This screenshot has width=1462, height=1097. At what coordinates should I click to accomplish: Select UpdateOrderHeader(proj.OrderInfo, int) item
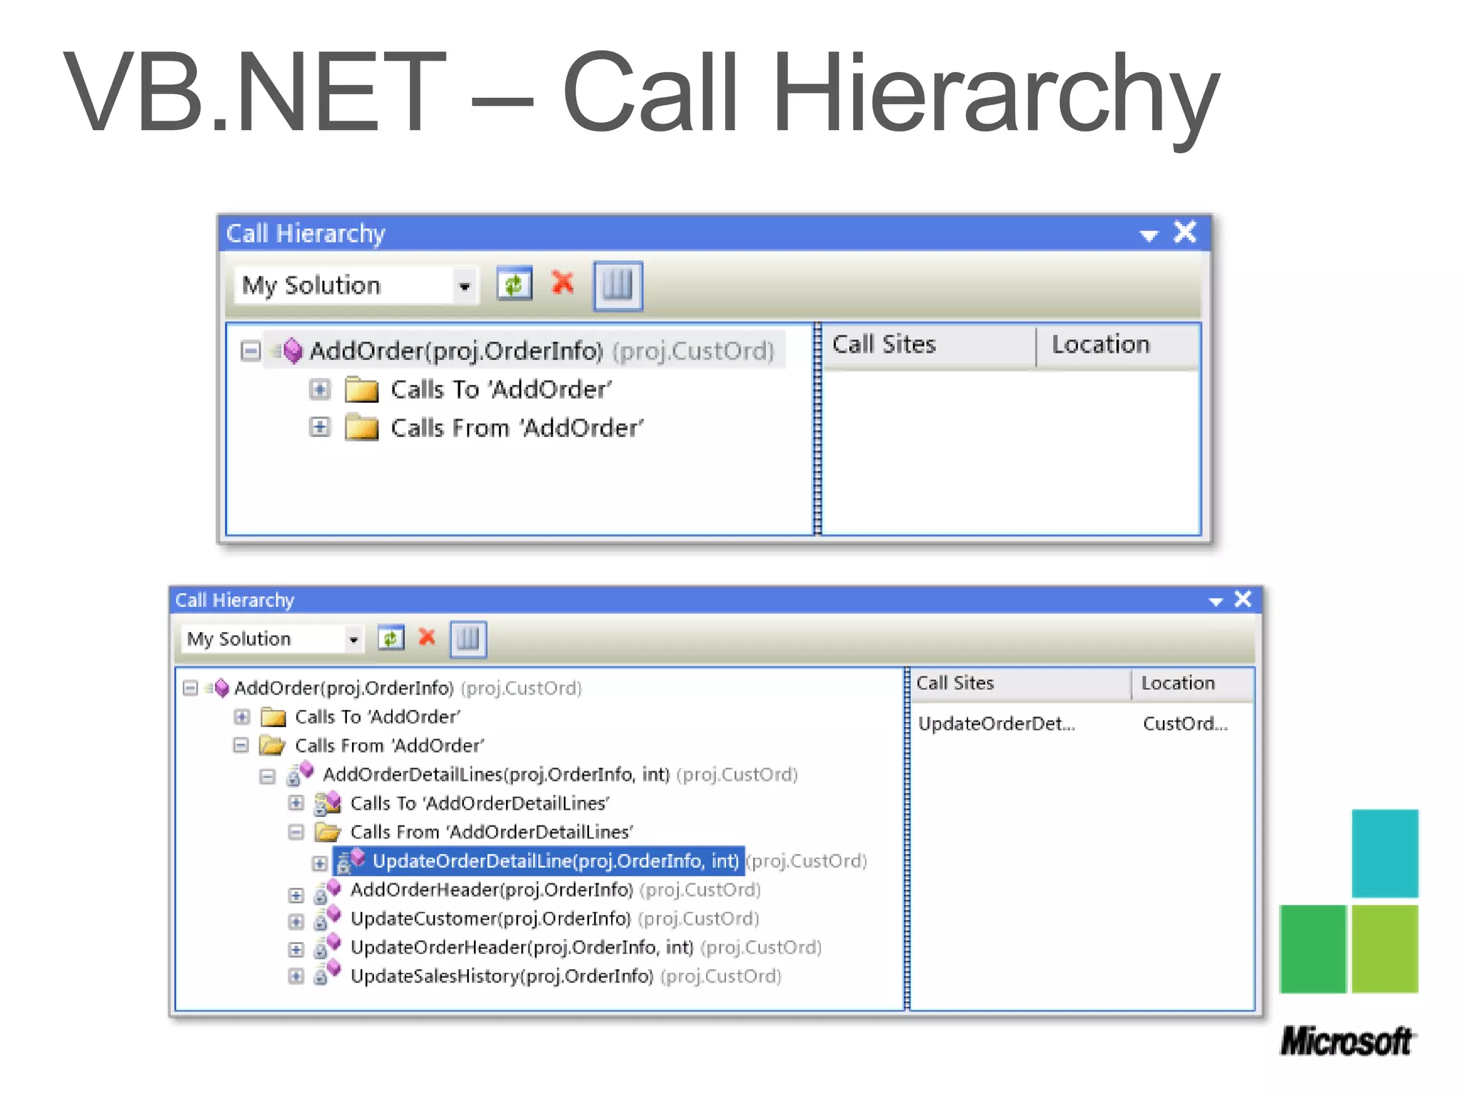pos(521,948)
